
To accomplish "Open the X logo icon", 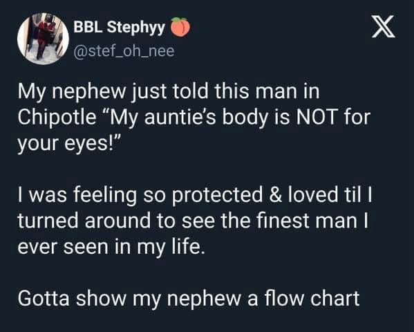I will [x=384, y=26].
